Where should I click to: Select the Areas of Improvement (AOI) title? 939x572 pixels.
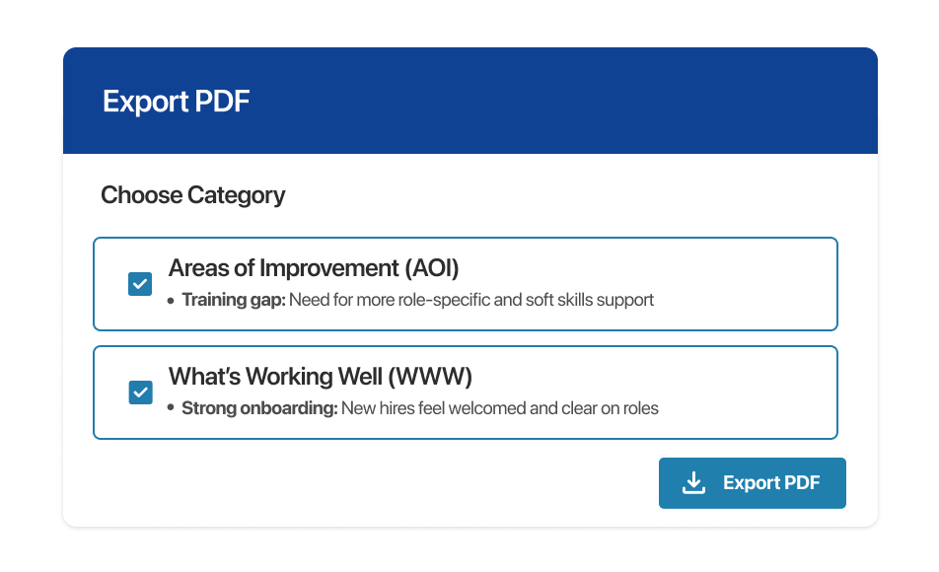tap(314, 267)
